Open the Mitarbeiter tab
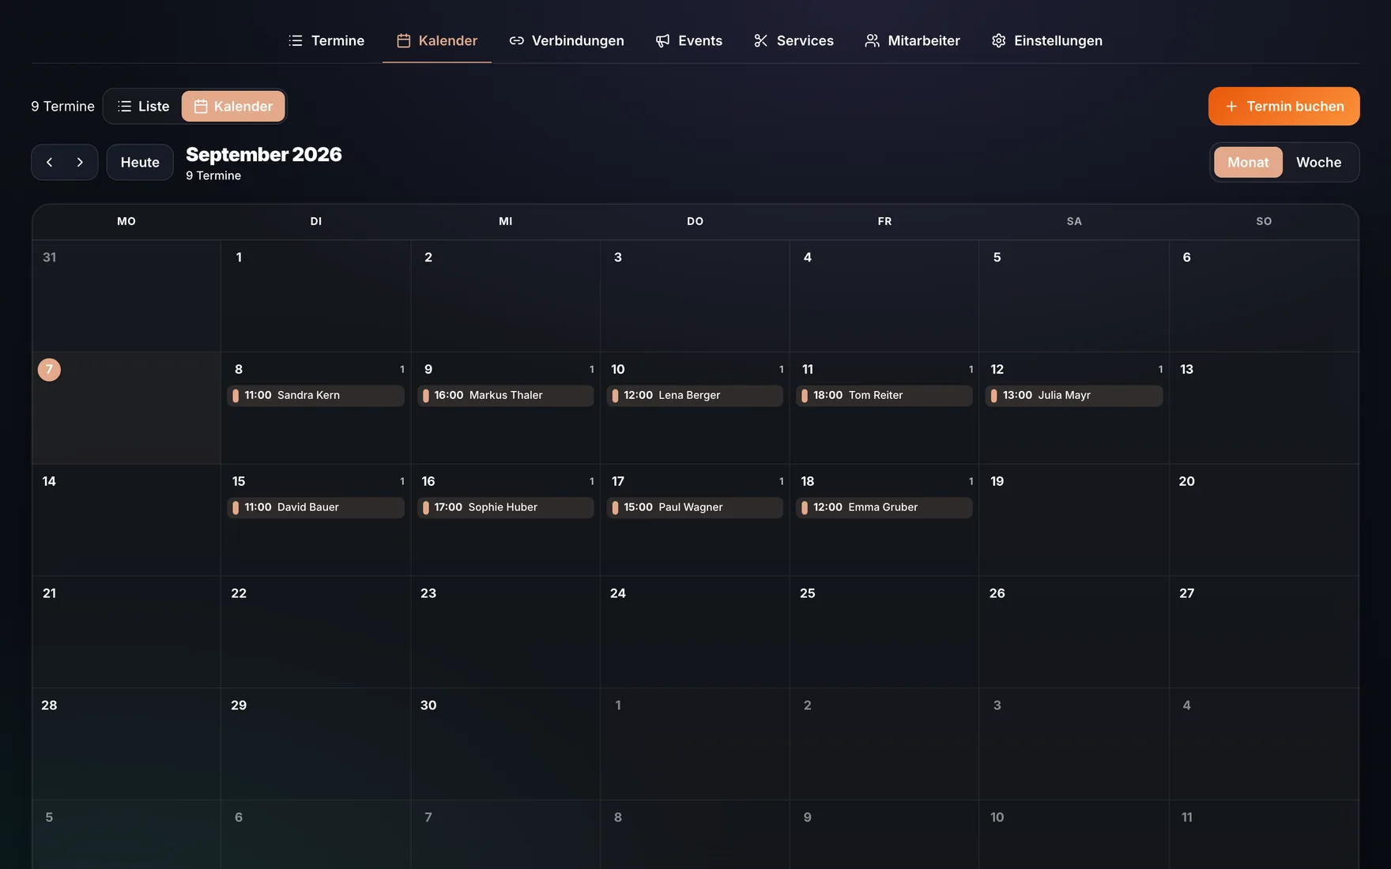 point(912,40)
